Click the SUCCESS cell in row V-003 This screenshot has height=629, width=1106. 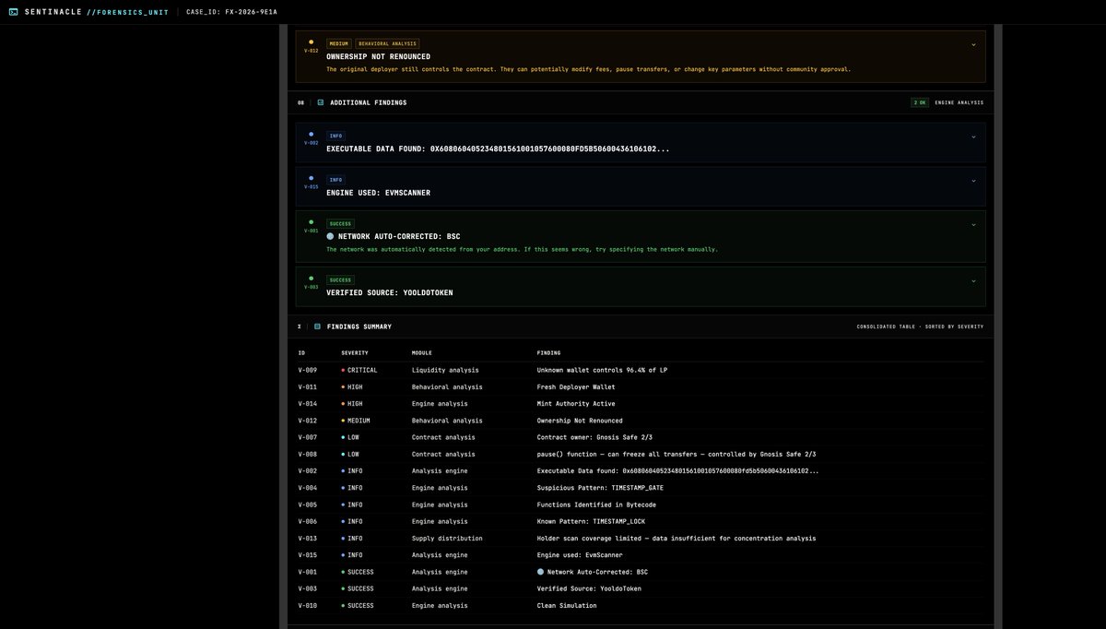[x=358, y=588]
